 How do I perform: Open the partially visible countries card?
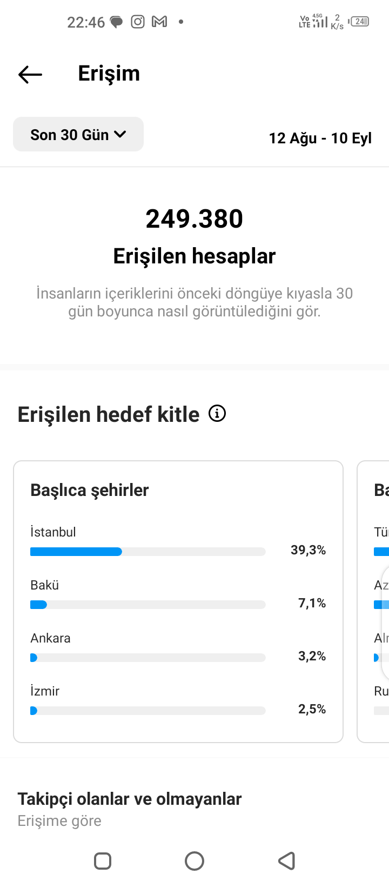[x=373, y=602]
